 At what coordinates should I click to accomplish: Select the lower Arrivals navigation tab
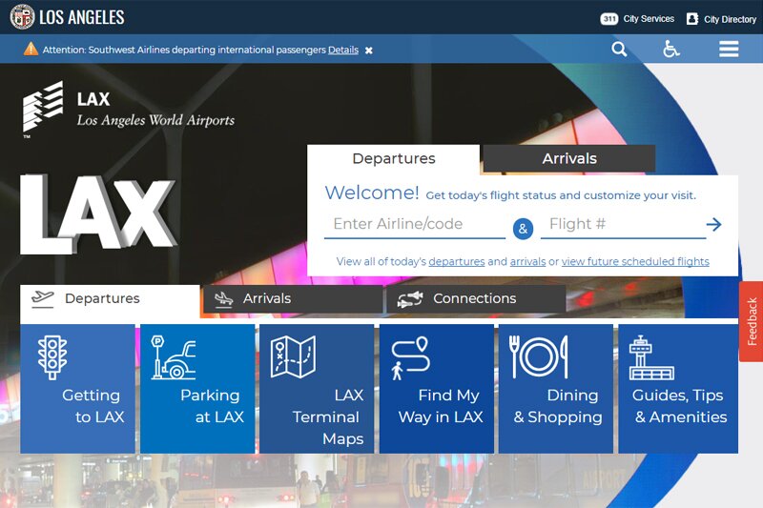tap(293, 299)
